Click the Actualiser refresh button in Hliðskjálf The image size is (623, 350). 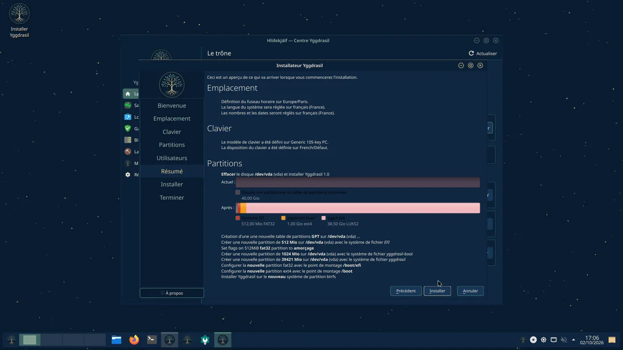(483, 53)
